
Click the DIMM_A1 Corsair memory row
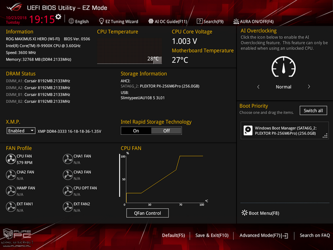[x=38, y=81]
